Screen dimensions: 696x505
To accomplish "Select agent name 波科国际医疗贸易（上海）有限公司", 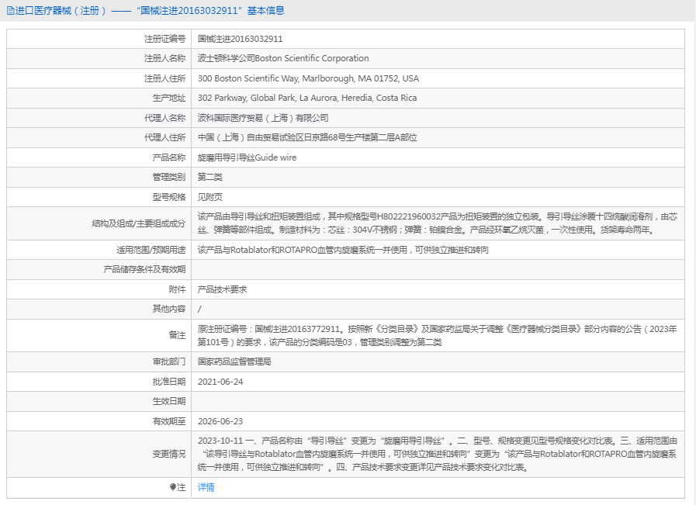I will (263, 118).
